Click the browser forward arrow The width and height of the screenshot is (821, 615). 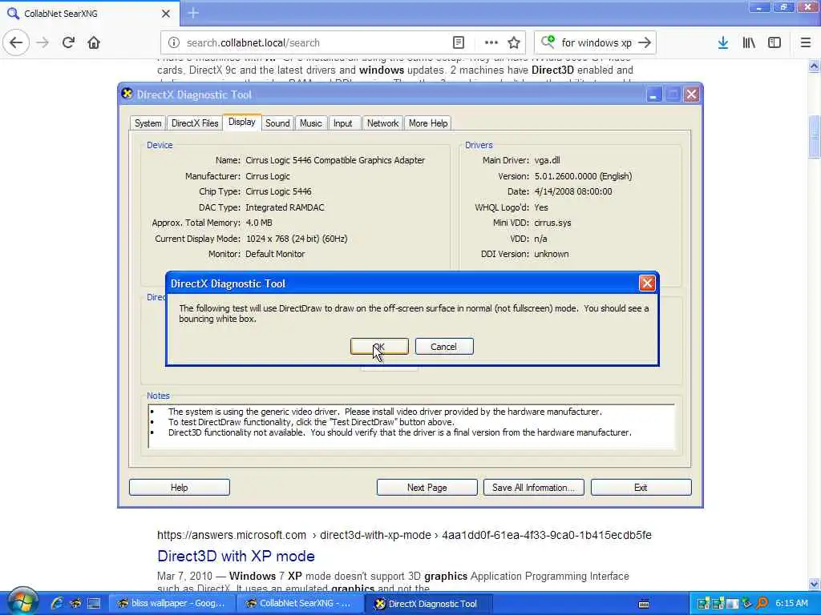43,42
